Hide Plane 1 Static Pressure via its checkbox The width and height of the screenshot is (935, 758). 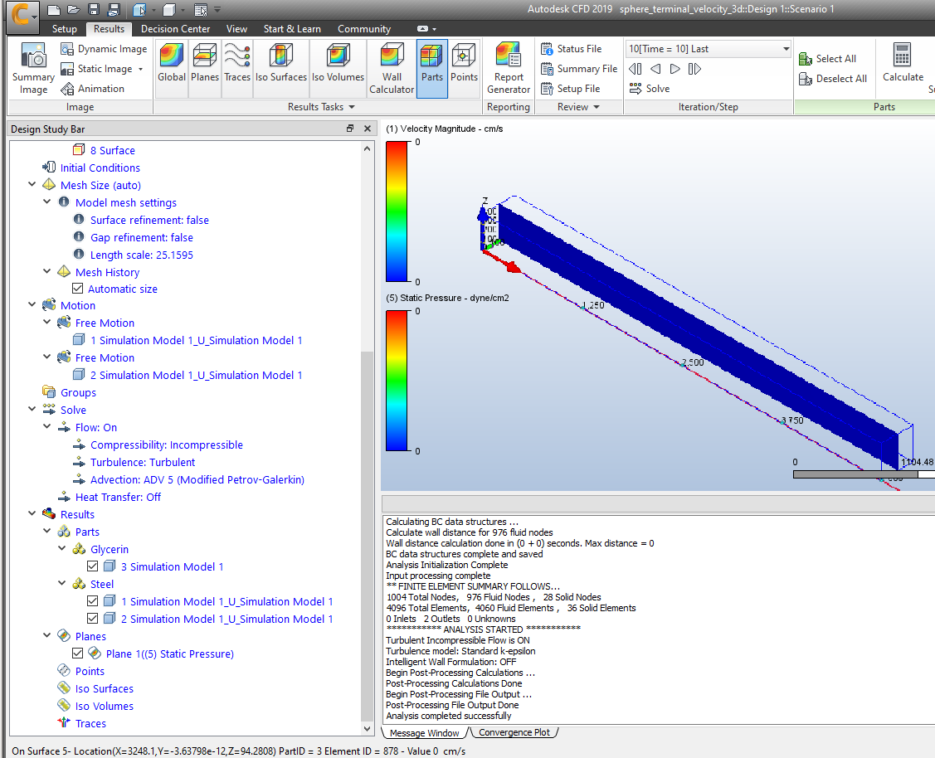(77, 654)
